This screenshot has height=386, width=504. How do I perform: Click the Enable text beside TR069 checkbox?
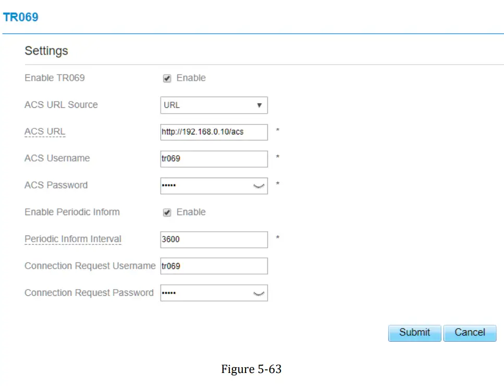pos(191,78)
